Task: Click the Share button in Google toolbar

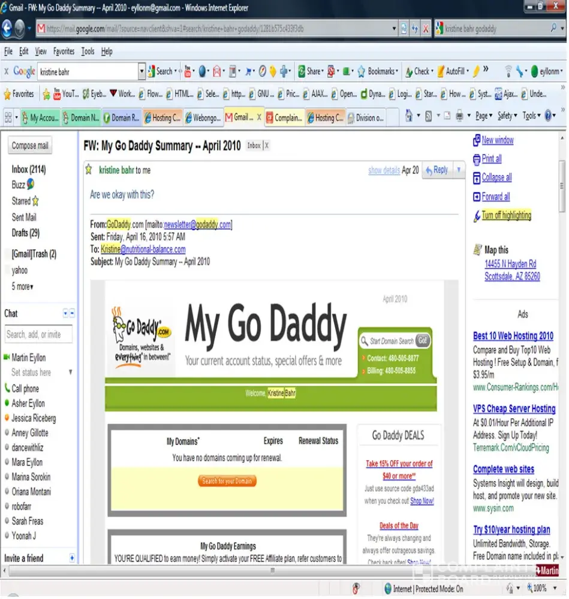Action: tap(311, 71)
